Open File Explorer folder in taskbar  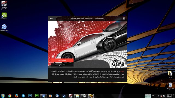pyautogui.click(x=77, y=96)
